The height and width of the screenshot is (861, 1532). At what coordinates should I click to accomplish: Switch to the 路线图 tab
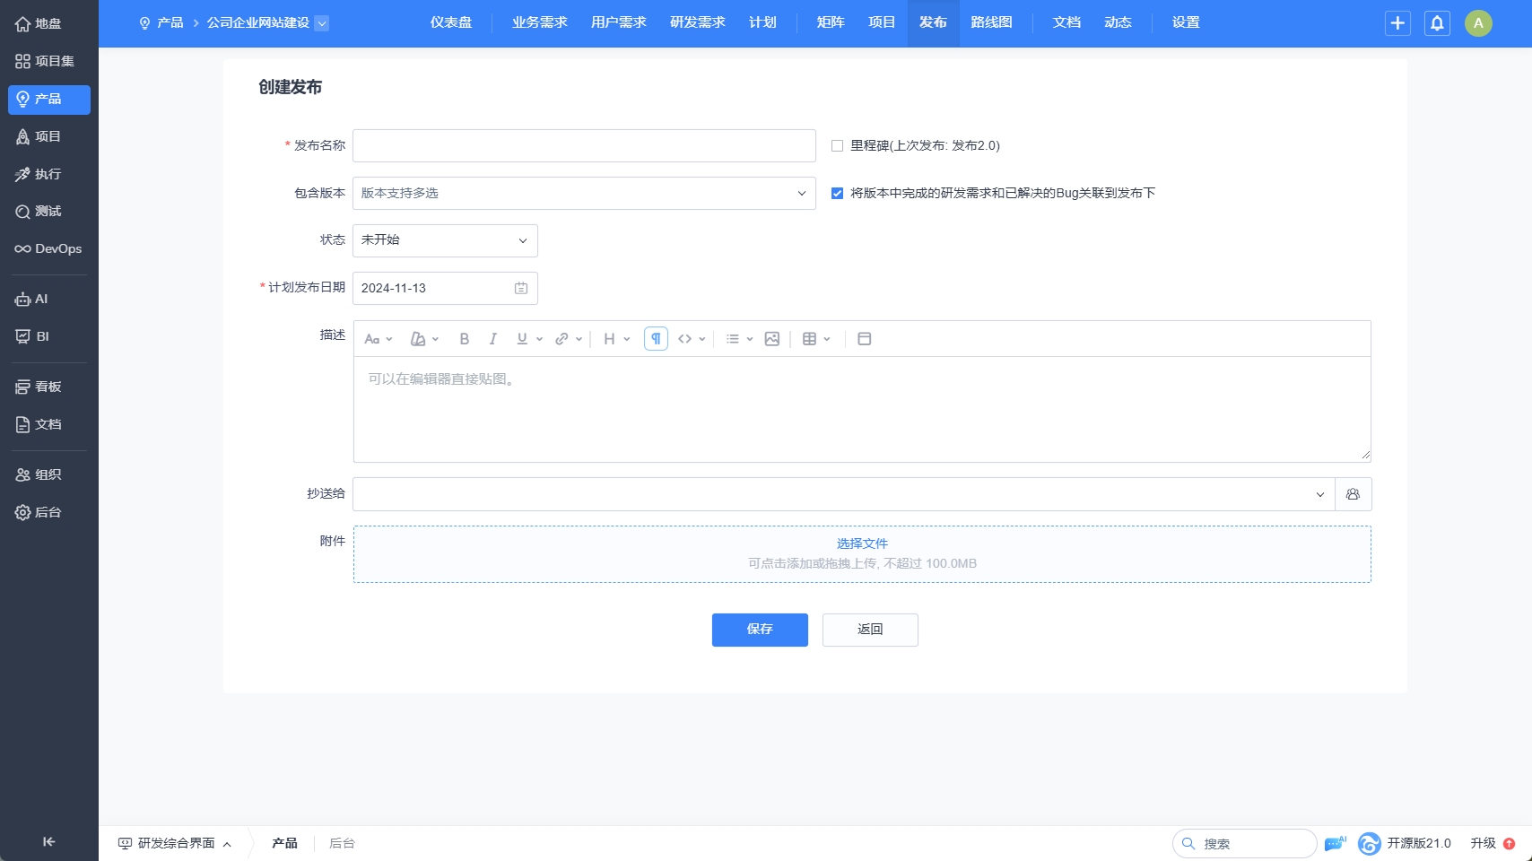point(991,22)
